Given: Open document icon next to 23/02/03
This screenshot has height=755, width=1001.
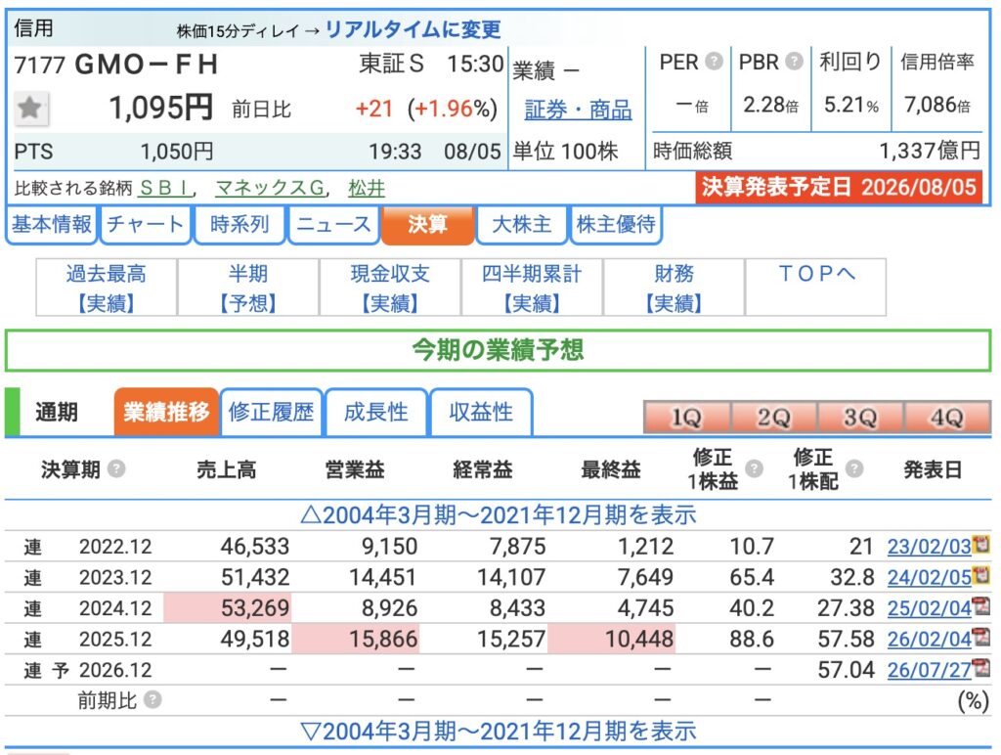Looking at the screenshot, I should click(x=980, y=545).
